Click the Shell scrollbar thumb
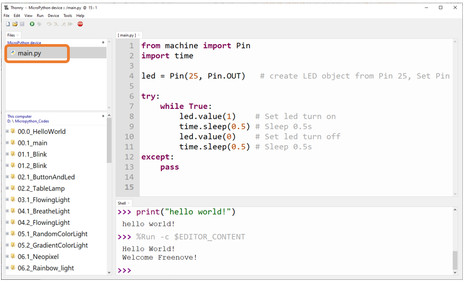The image size is (465, 282). tap(455, 260)
